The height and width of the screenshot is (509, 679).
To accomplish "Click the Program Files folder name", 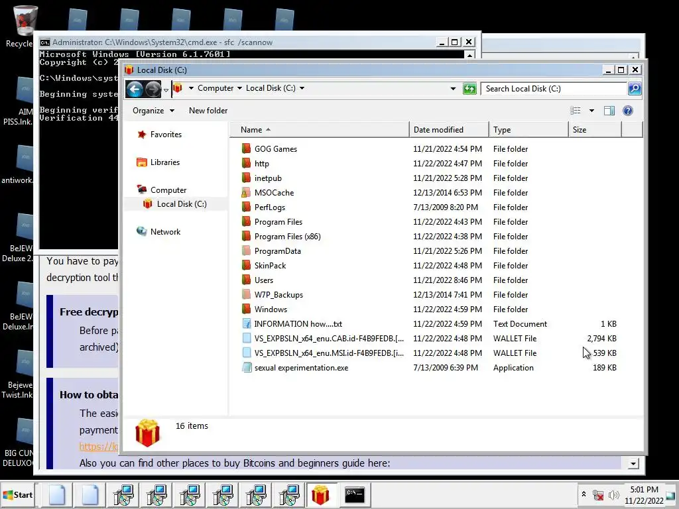I will tap(278, 222).
